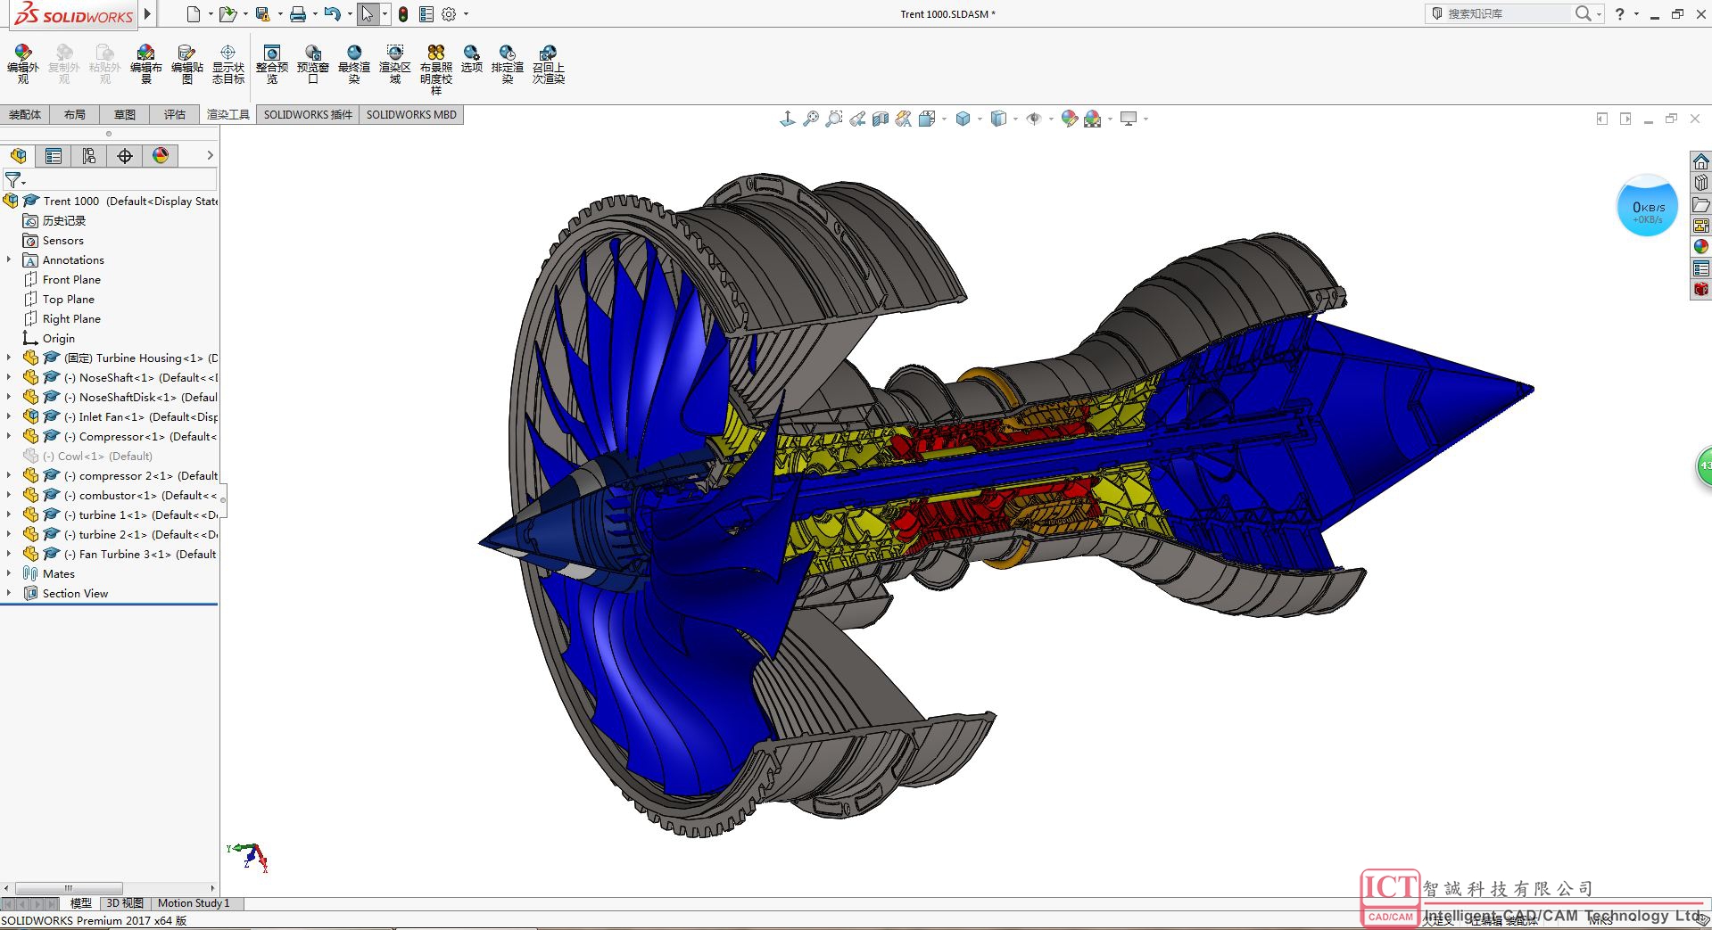Open Appearances color ball task pane tab
This screenshot has width=1712, height=930.
[x=1700, y=247]
